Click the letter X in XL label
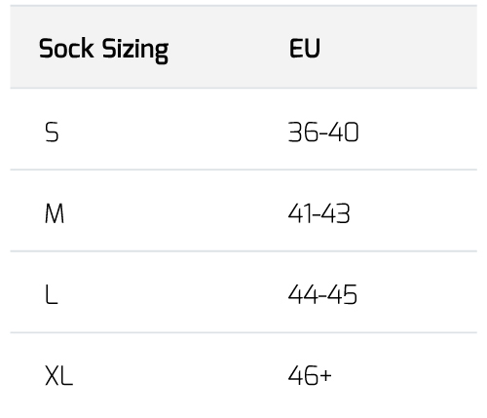The height and width of the screenshot is (418, 487). point(52,376)
